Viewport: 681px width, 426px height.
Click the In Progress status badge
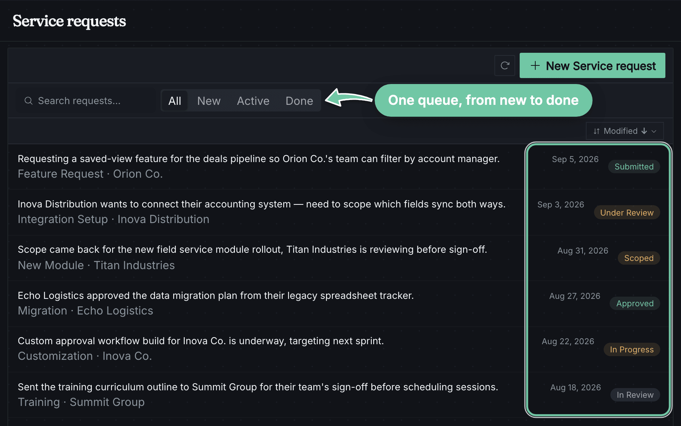(632, 349)
